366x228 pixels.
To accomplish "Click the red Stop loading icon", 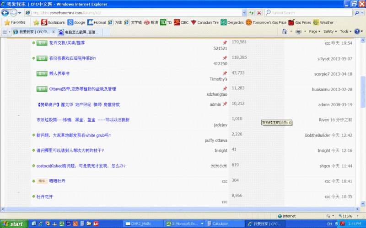I will tap(259, 13).
